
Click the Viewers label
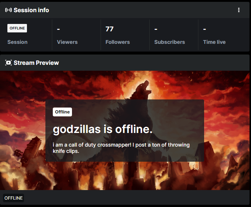pos(67,42)
